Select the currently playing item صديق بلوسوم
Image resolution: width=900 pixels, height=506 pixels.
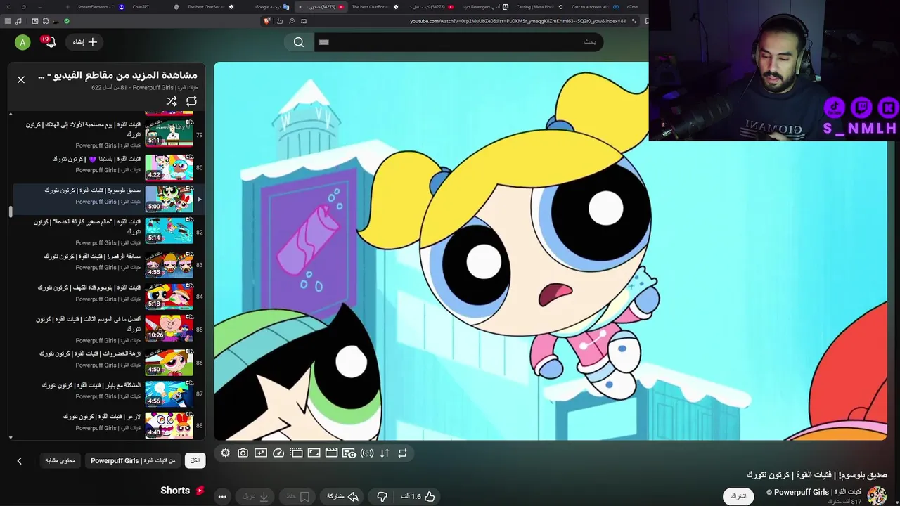(x=108, y=198)
